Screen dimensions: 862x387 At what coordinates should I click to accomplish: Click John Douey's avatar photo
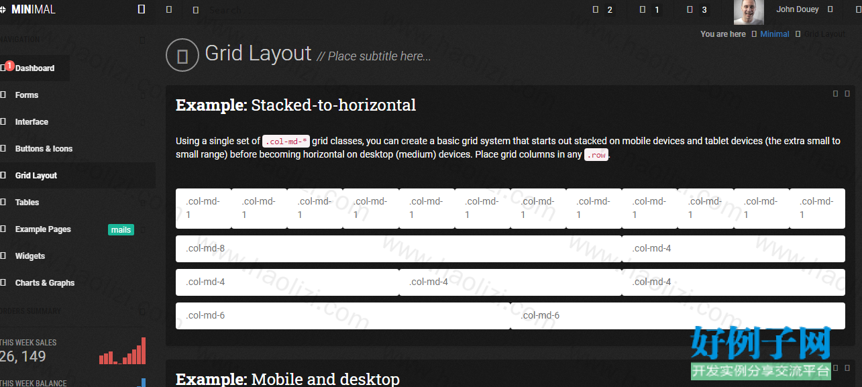749,12
